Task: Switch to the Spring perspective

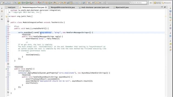Action: (157, 3)
